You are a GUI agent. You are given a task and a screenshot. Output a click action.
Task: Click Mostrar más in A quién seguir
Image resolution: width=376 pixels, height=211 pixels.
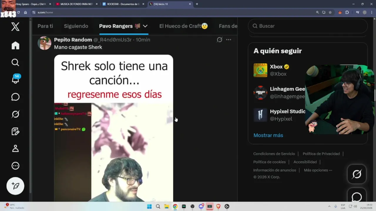[268, 135]
